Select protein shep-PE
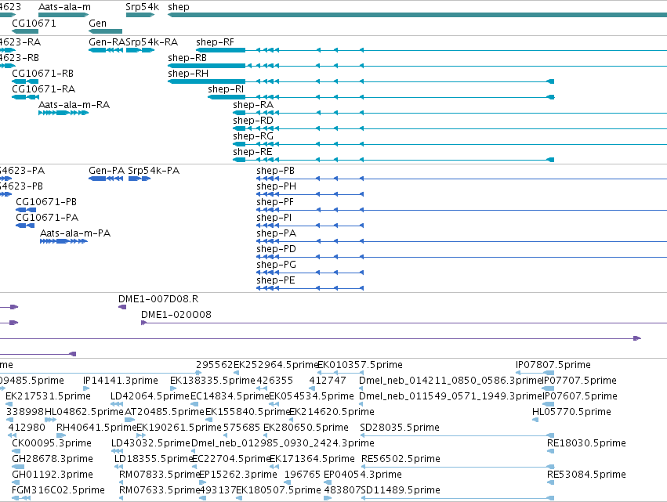This screenshot has width=667, height=502. 276,281
